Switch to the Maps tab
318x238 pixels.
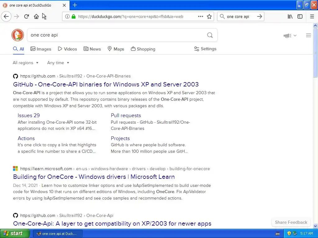(116, 49)
